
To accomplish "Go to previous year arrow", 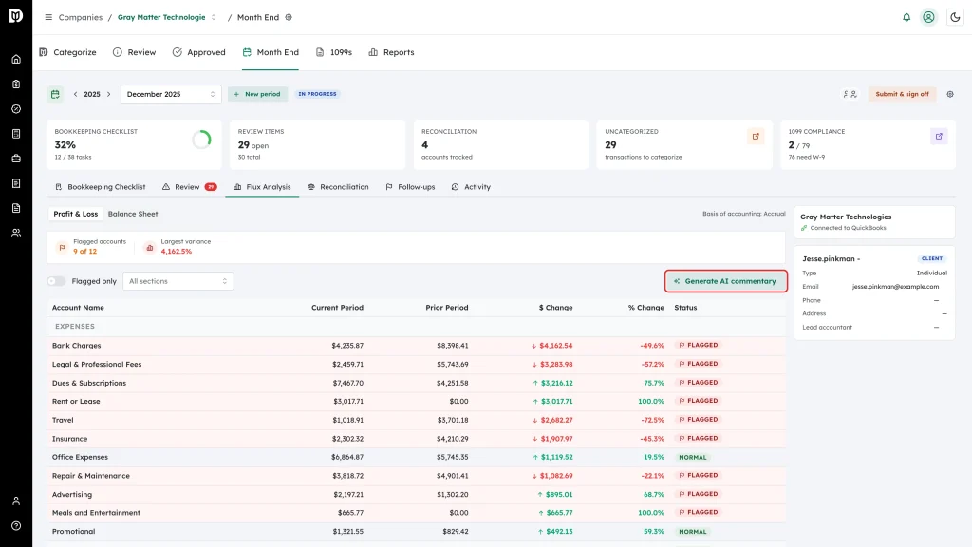I will click(76, 94).
